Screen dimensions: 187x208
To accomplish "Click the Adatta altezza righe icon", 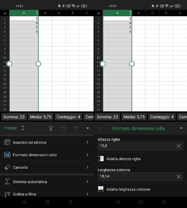I will coord(101,159).
